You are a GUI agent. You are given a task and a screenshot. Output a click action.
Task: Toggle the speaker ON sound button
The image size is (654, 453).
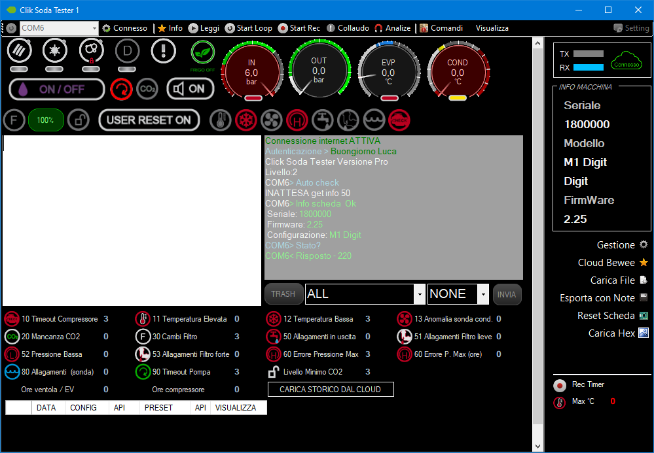[191, 89]
